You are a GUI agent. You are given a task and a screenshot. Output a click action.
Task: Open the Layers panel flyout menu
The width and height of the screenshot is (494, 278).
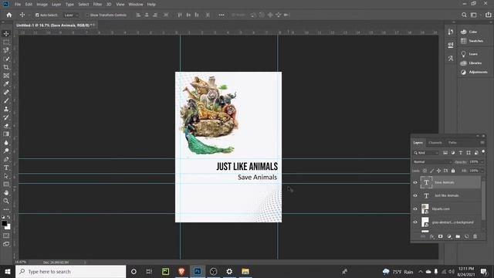pyautogui.click(x=482, y=143)
